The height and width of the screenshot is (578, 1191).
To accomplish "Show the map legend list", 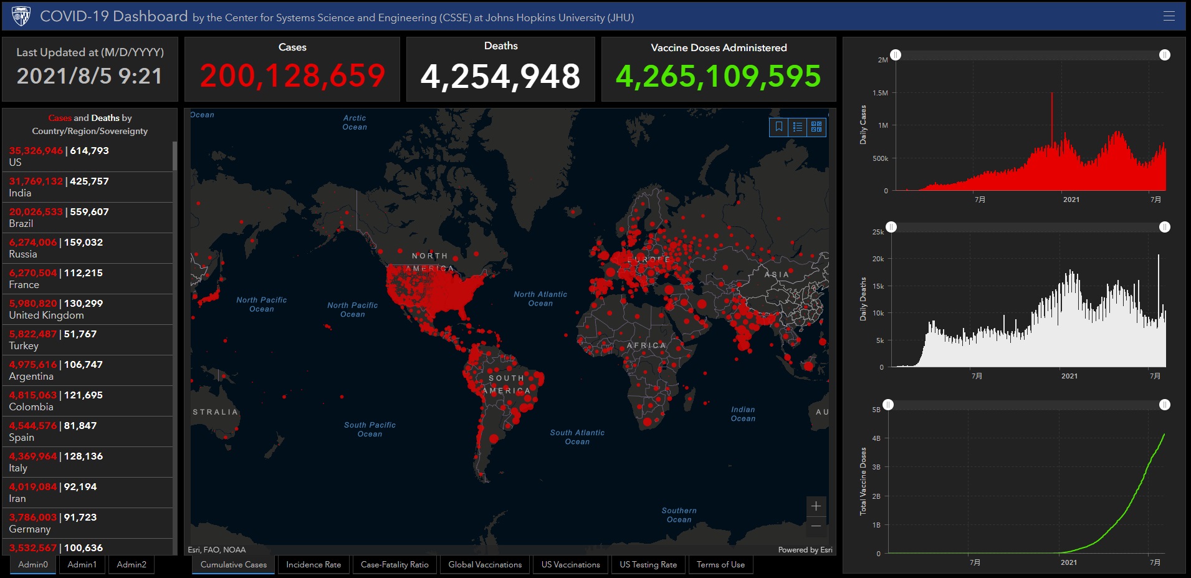I will tap(797, 127).
